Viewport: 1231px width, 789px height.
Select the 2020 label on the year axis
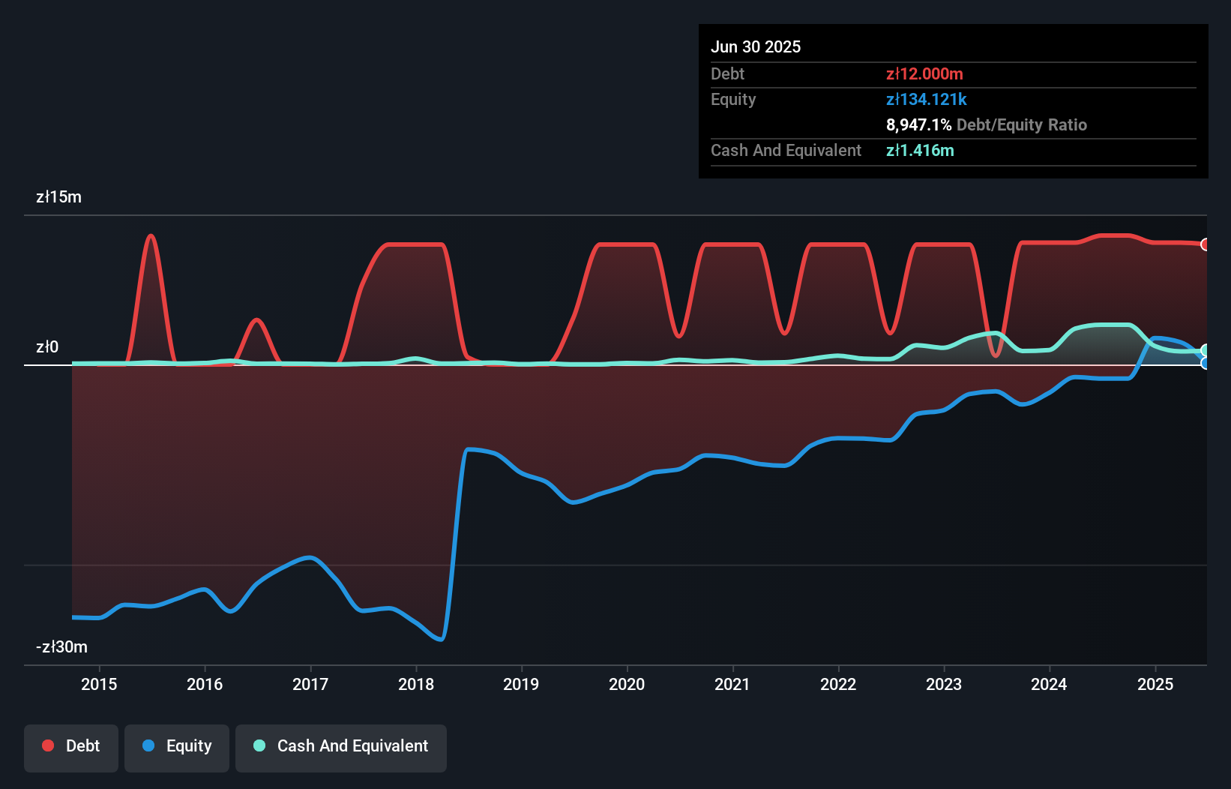tap(627, 684)
